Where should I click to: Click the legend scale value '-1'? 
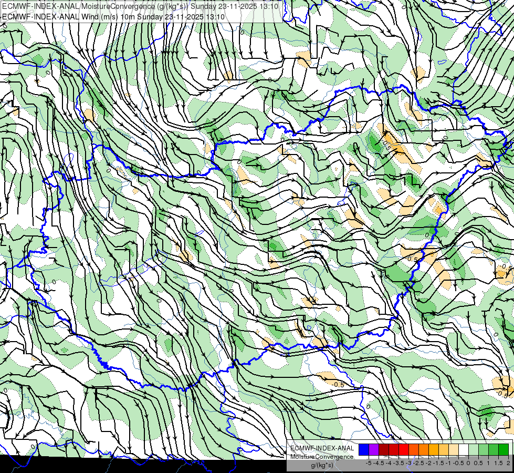(x=448, y=463)
